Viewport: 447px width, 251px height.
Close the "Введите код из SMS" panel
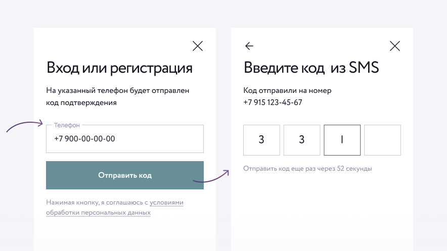[395, 46]
